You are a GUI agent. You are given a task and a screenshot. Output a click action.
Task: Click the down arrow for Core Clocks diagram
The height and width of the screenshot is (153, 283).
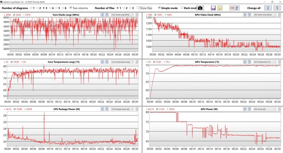point(107,15)
